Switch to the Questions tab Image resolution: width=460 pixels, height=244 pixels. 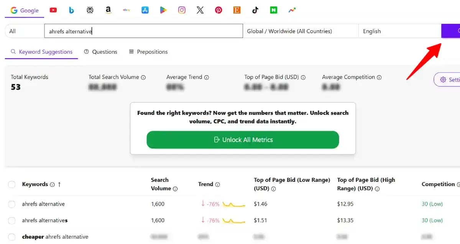coord(101,52)
